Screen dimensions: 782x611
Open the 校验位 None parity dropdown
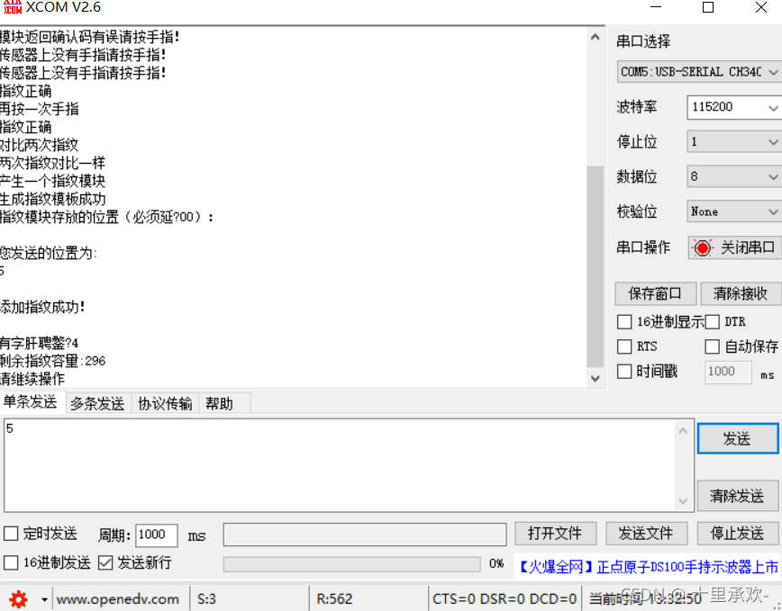[x=734, y=211]
